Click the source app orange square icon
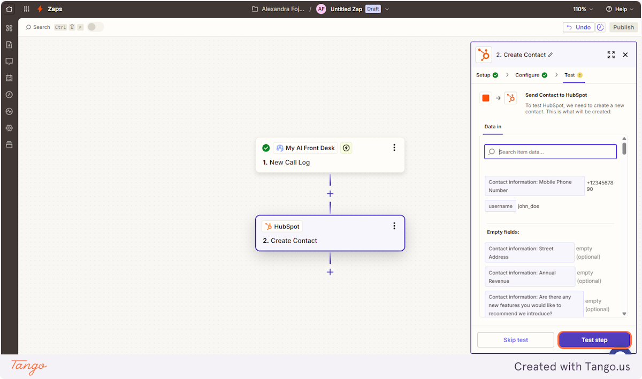Image resolution: width=642 pixels, height=379 pixels. pos(486,98)
